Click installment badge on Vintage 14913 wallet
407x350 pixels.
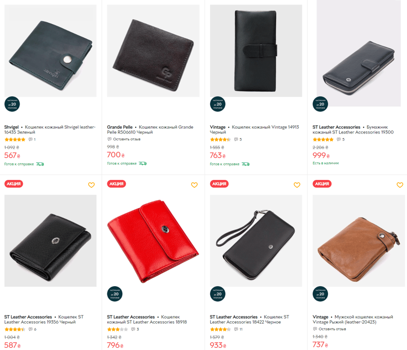(x=217, y=104)
